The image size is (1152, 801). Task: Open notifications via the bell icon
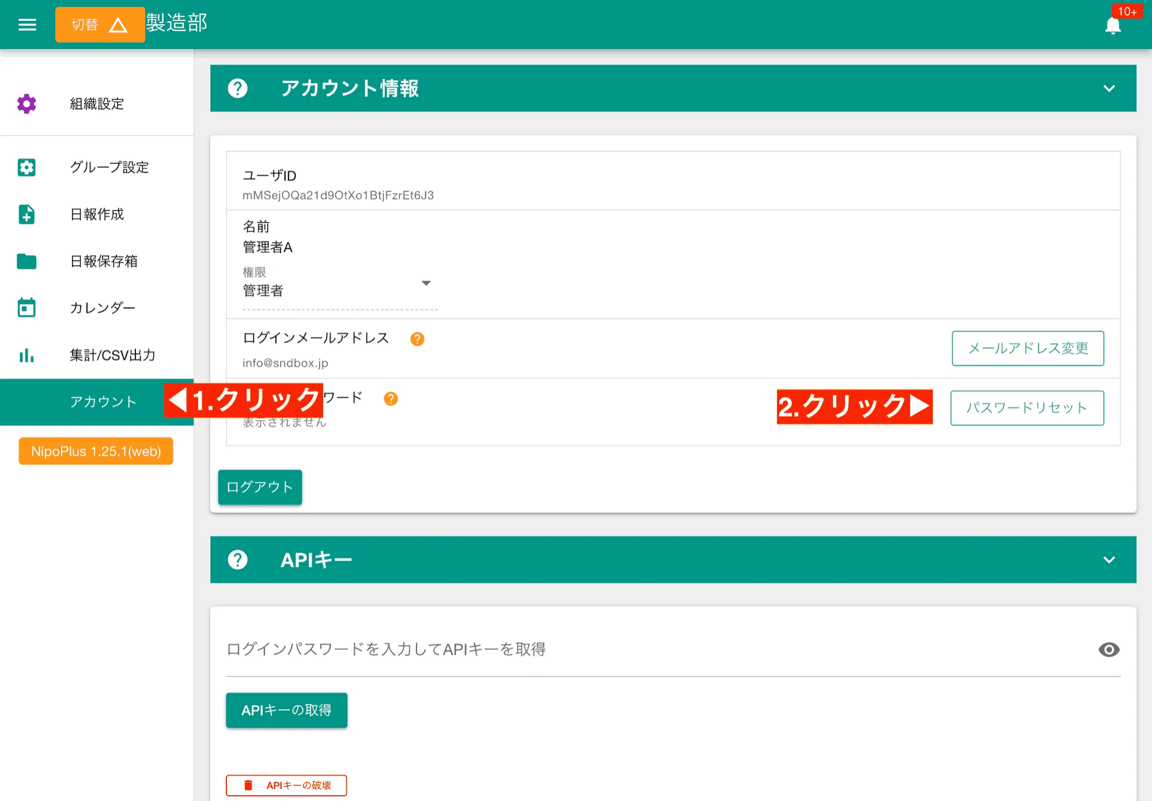(x=1112, y=25)
